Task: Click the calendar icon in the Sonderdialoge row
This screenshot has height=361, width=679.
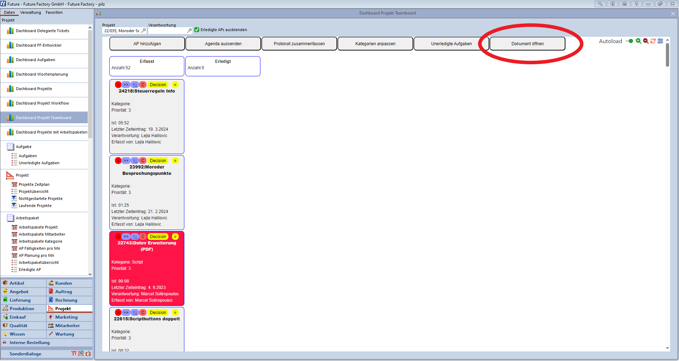Action: tap(74, 353)
